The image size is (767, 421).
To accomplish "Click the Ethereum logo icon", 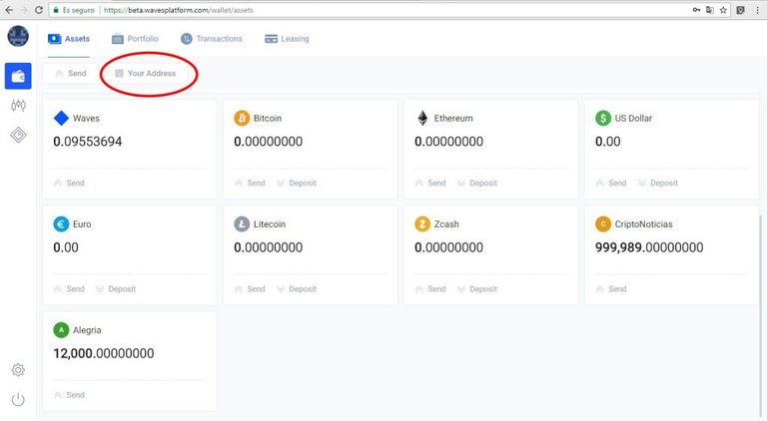I will click(x=422, y=118).
